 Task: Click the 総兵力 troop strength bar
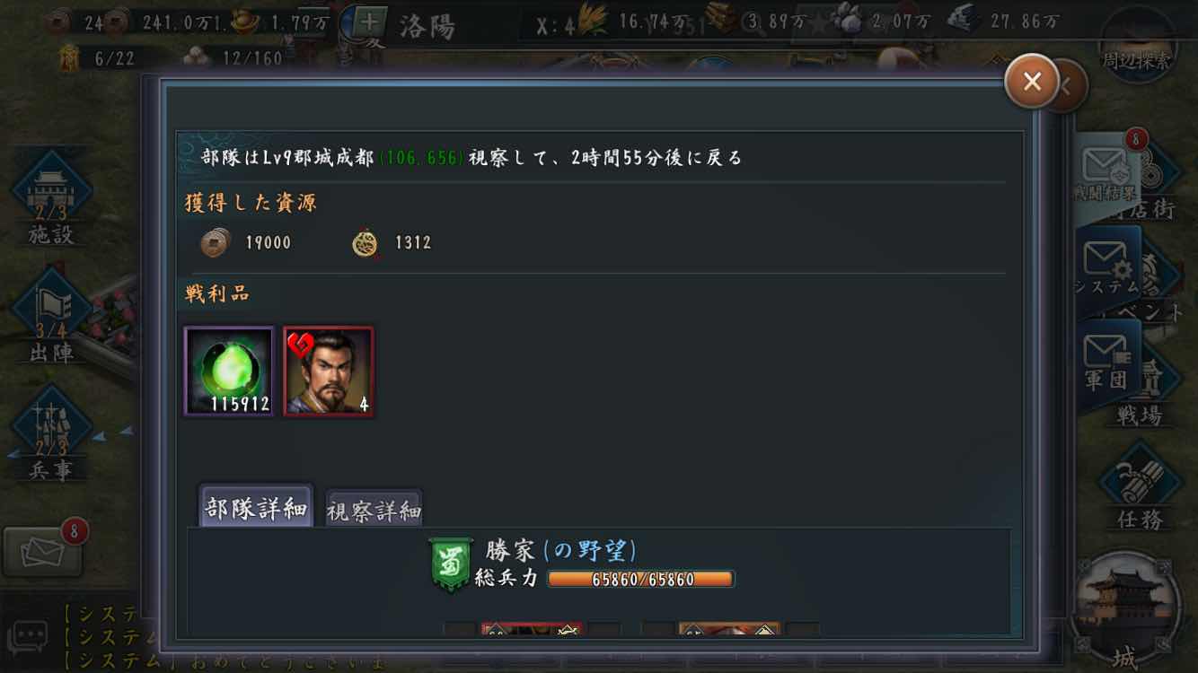click(x=641, y=579)
